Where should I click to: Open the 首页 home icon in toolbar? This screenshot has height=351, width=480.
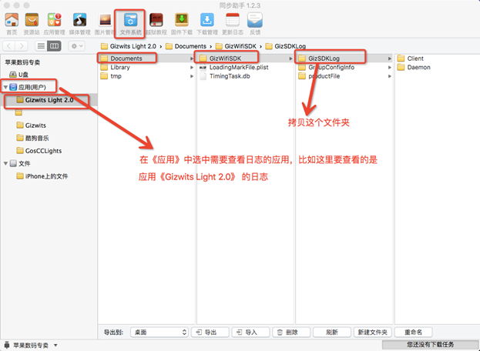tap(11, 23)
